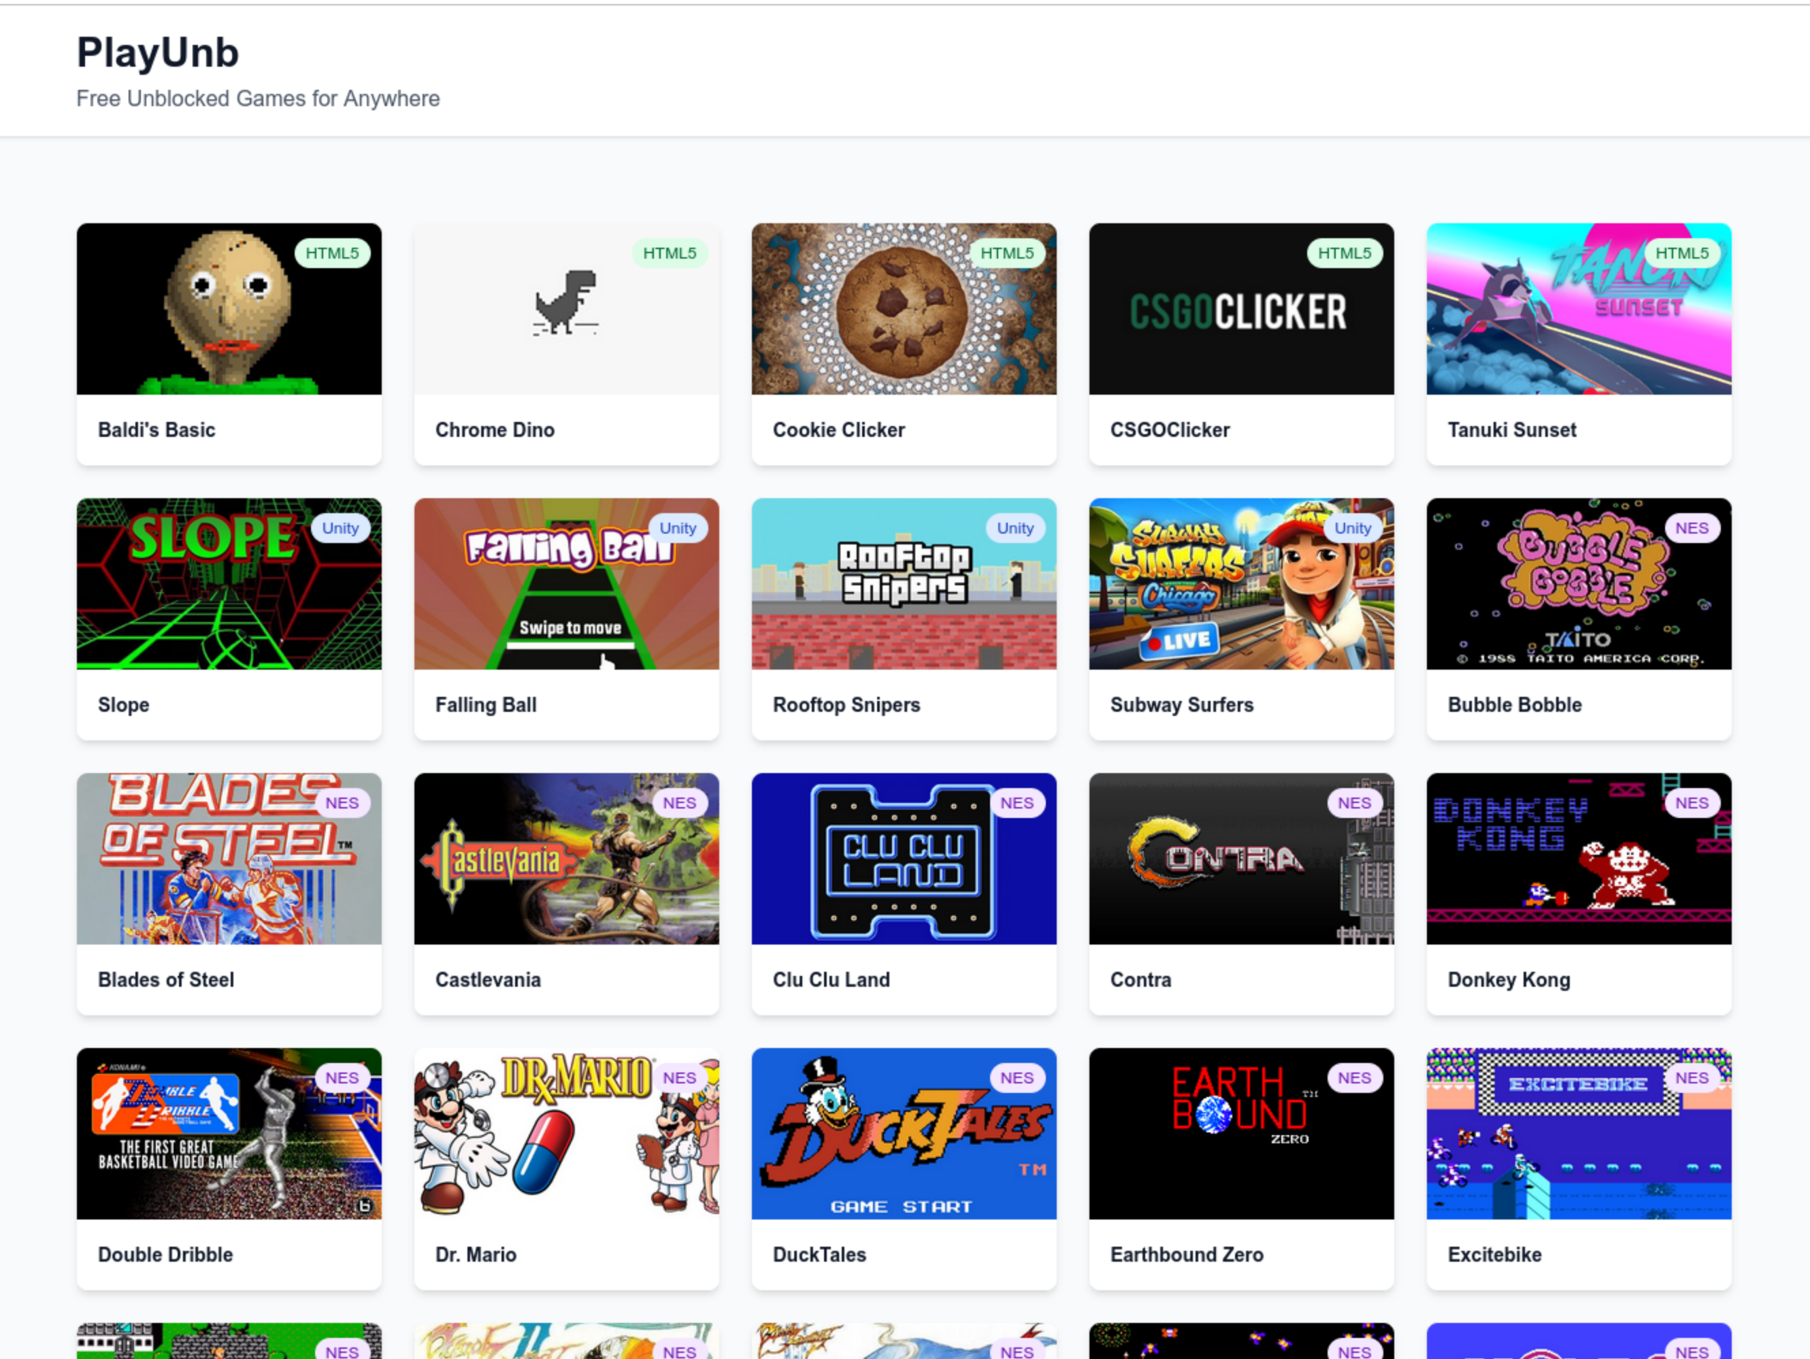Click the Castlevania title text
This screenshot has width=1810, height=1359.
[488, 979]
